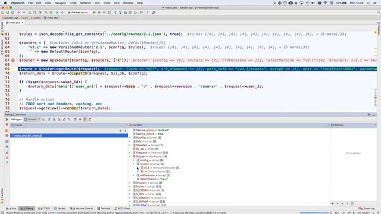The image size is (381, 214).
Task: Select the index.php editor tab
Action: tap(14, 23)
